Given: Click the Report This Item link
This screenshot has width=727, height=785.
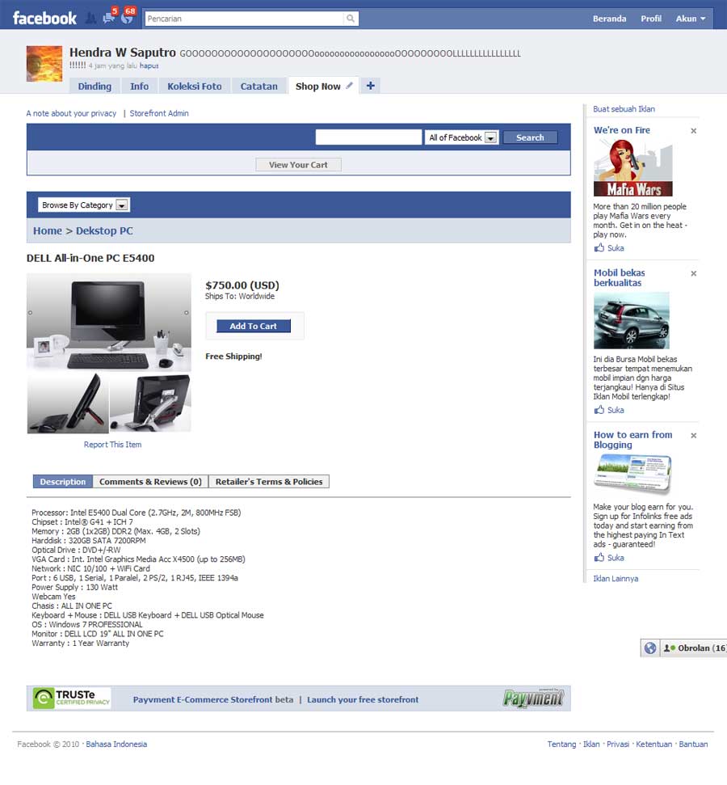Looking at the screenshot, I should (x=112, y=445).
